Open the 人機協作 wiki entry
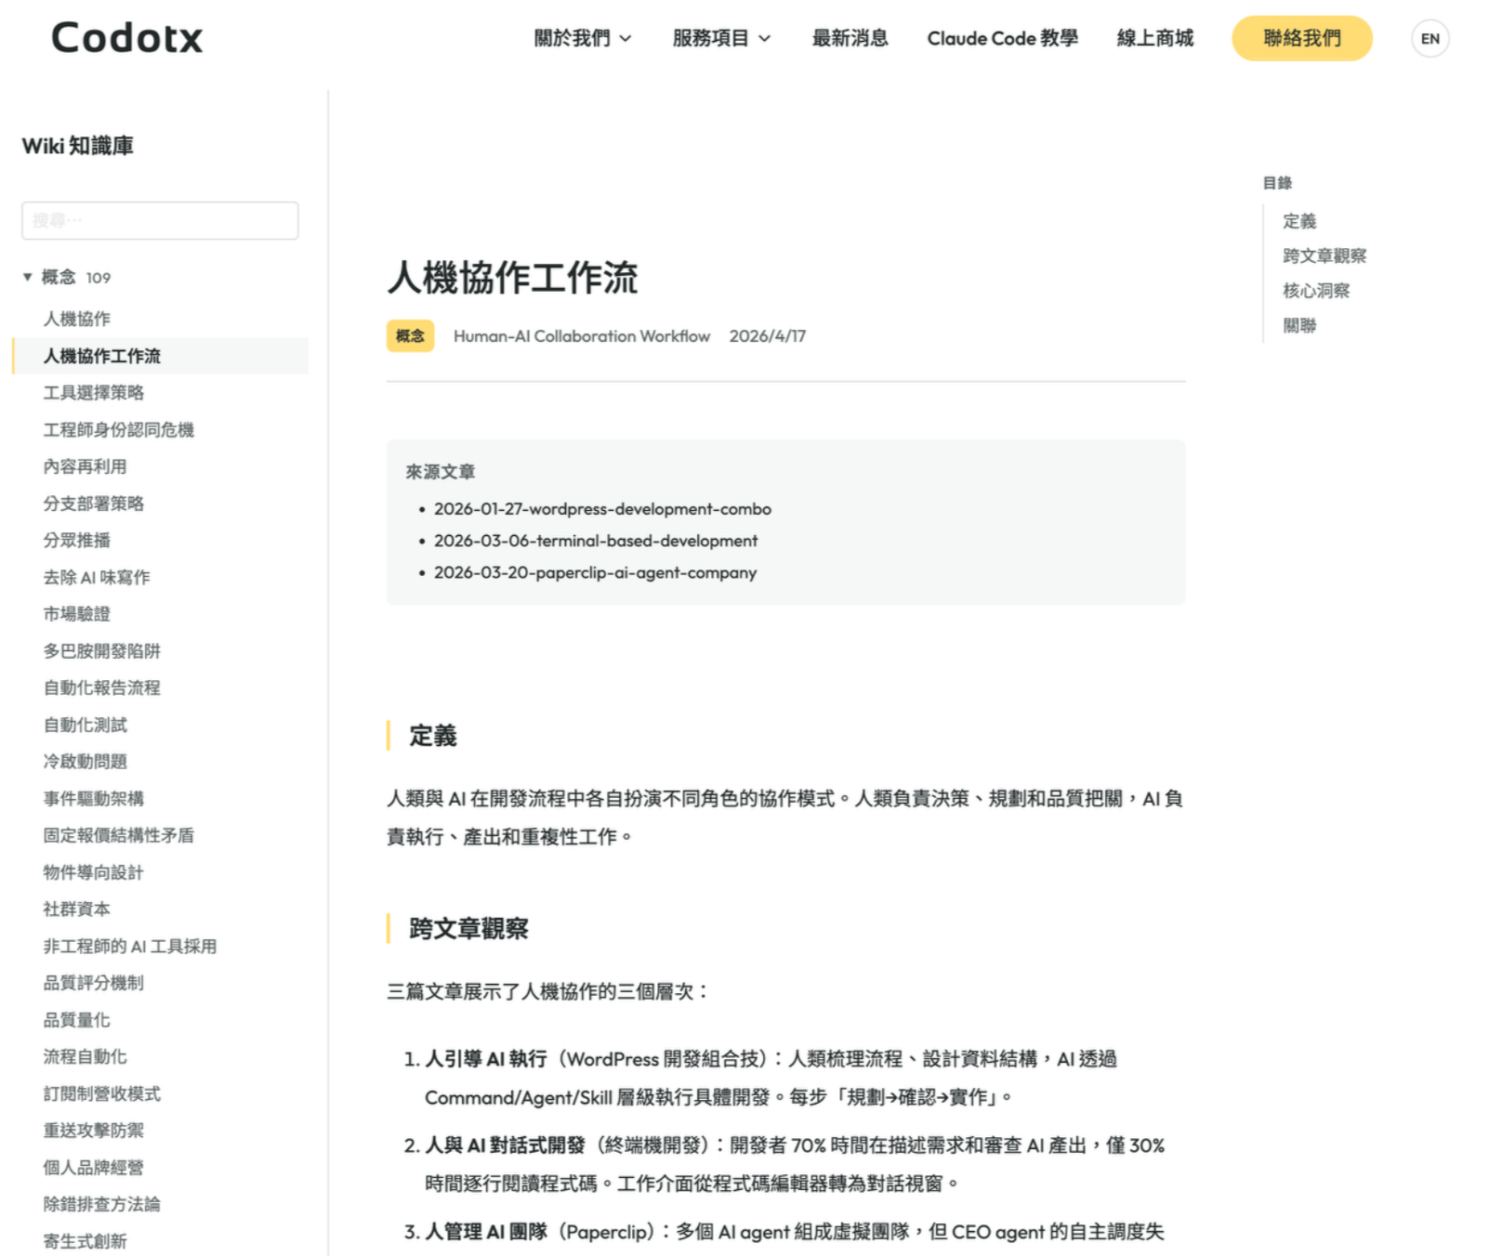The height and width of the screenshot is (1256, 1502). point(76,319)
